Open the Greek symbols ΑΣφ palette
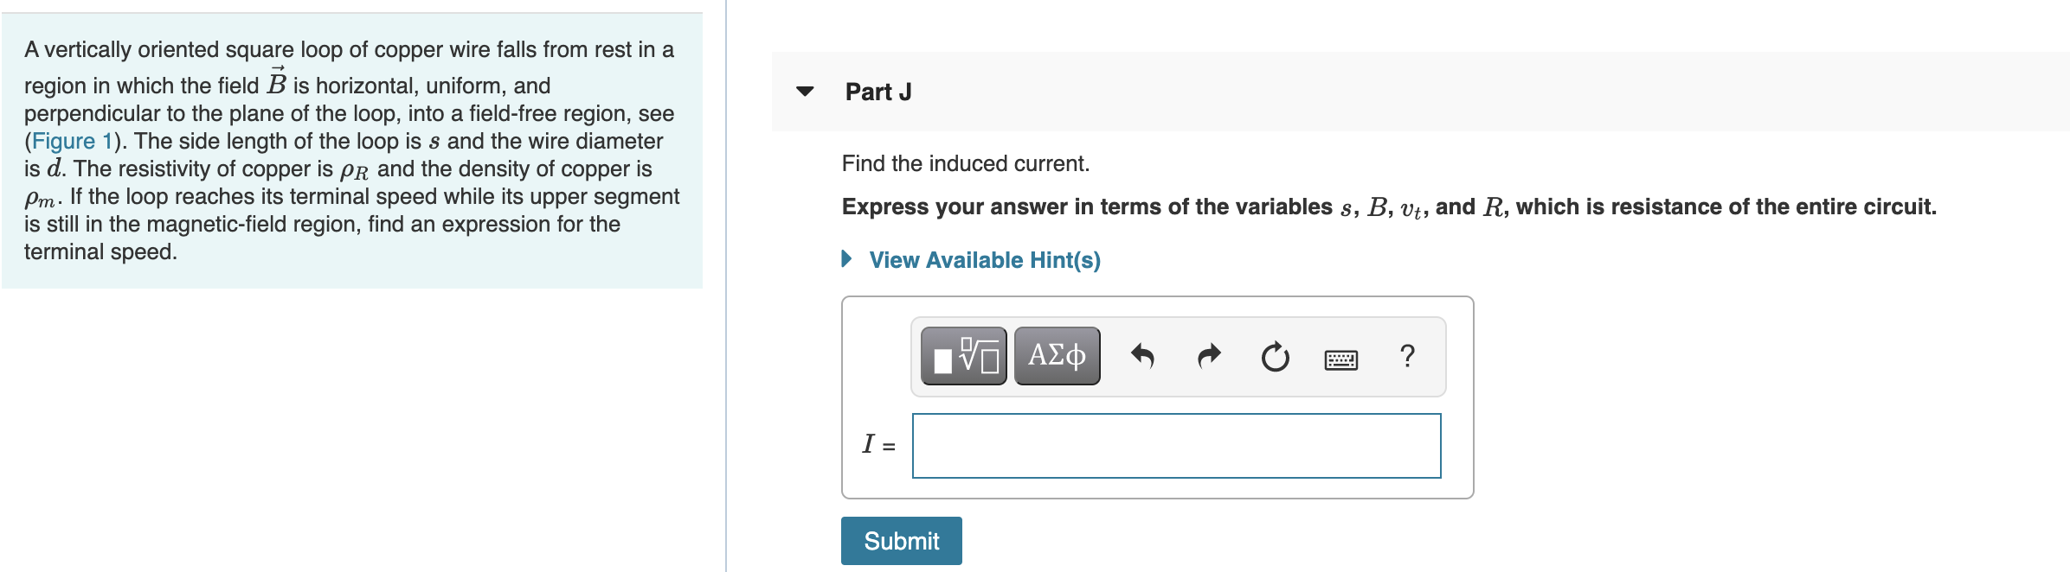This screenshot has width=2070, height=572. tap(1057, 356)
